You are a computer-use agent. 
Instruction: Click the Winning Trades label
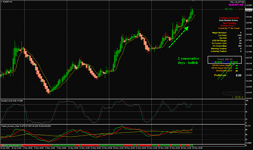[219, 49]
